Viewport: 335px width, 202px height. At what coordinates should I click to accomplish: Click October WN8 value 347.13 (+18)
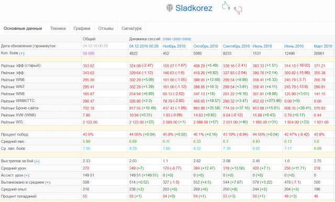coord(204,94)
